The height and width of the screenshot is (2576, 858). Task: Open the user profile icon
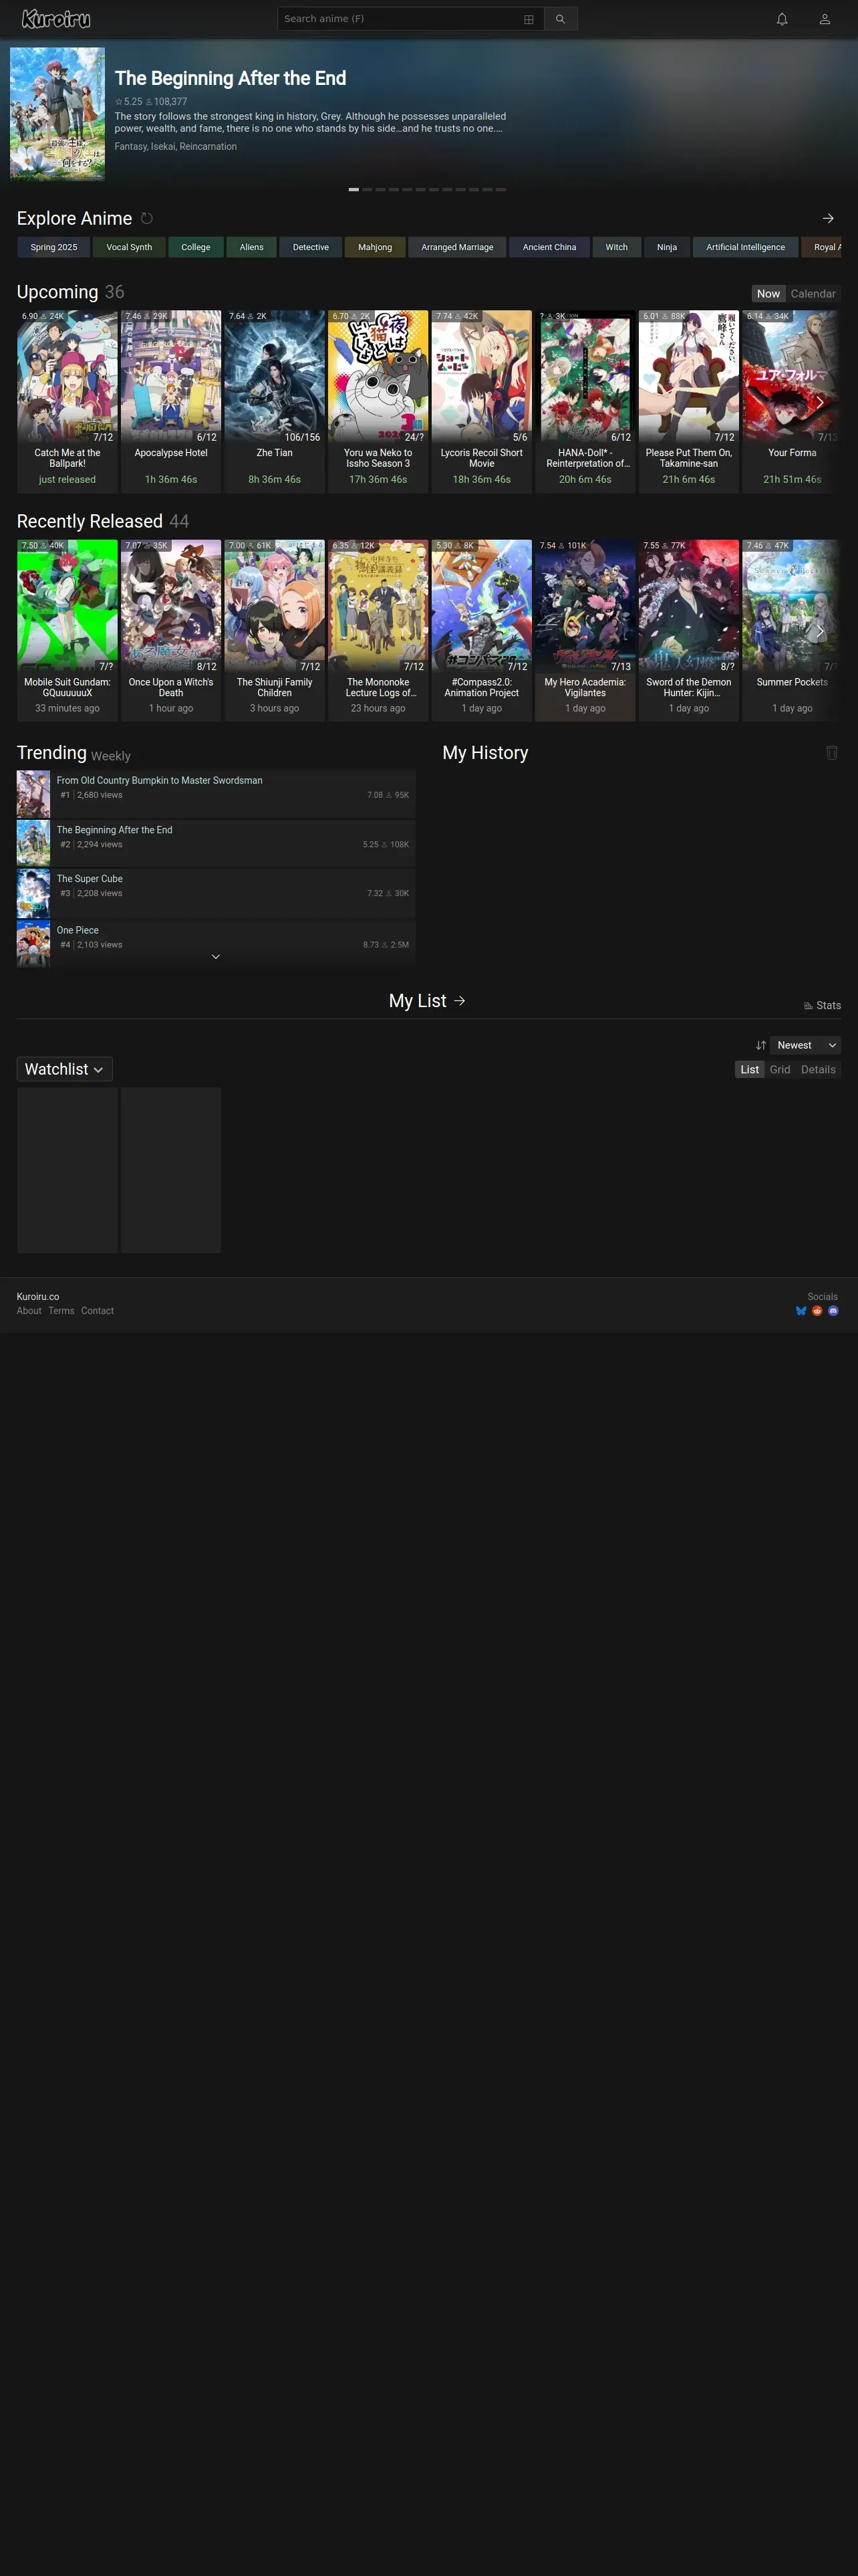[825, 19]
